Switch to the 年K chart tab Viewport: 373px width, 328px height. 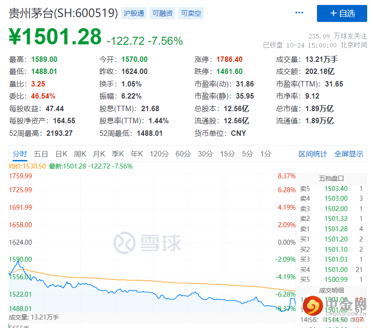click(137, 154)
